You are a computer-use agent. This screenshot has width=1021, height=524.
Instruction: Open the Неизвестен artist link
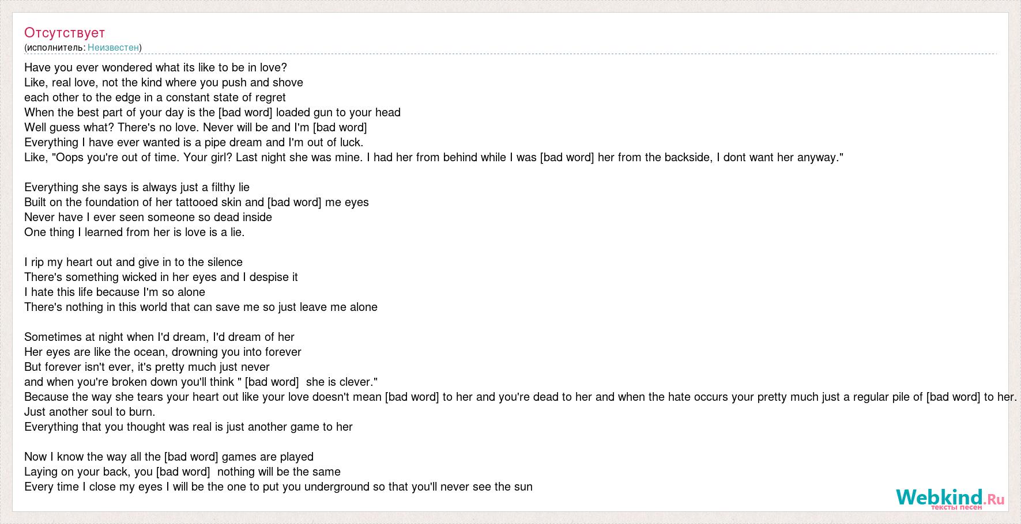click(x=113, y=47)
